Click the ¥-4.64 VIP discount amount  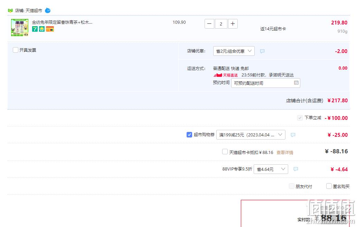(x=339, y=169)
